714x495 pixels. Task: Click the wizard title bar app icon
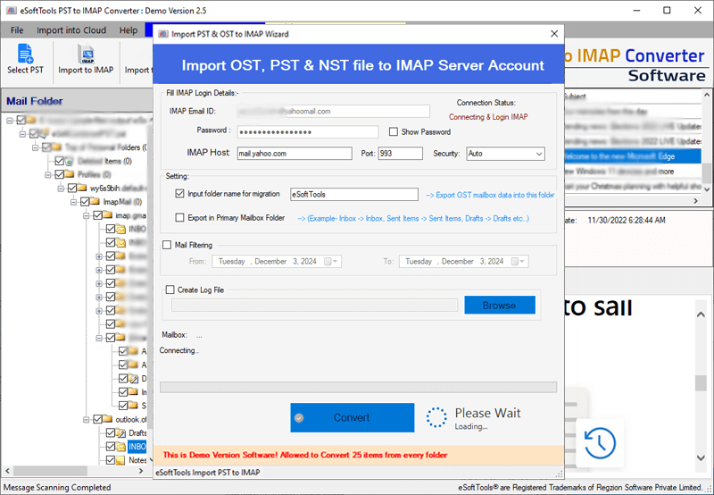pos(162,34)
